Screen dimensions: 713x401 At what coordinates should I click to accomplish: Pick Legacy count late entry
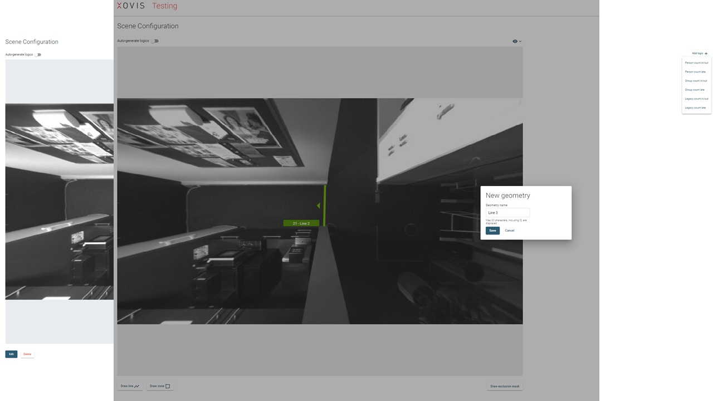696,107
